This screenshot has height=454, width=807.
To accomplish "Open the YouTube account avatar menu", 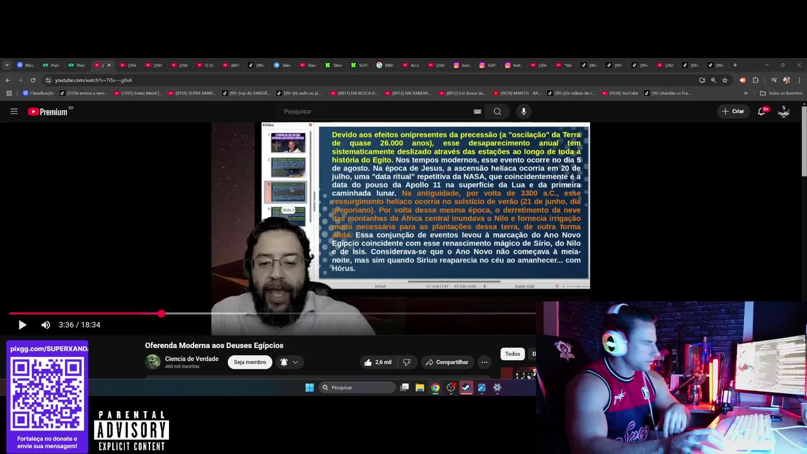I will (784, 112).
